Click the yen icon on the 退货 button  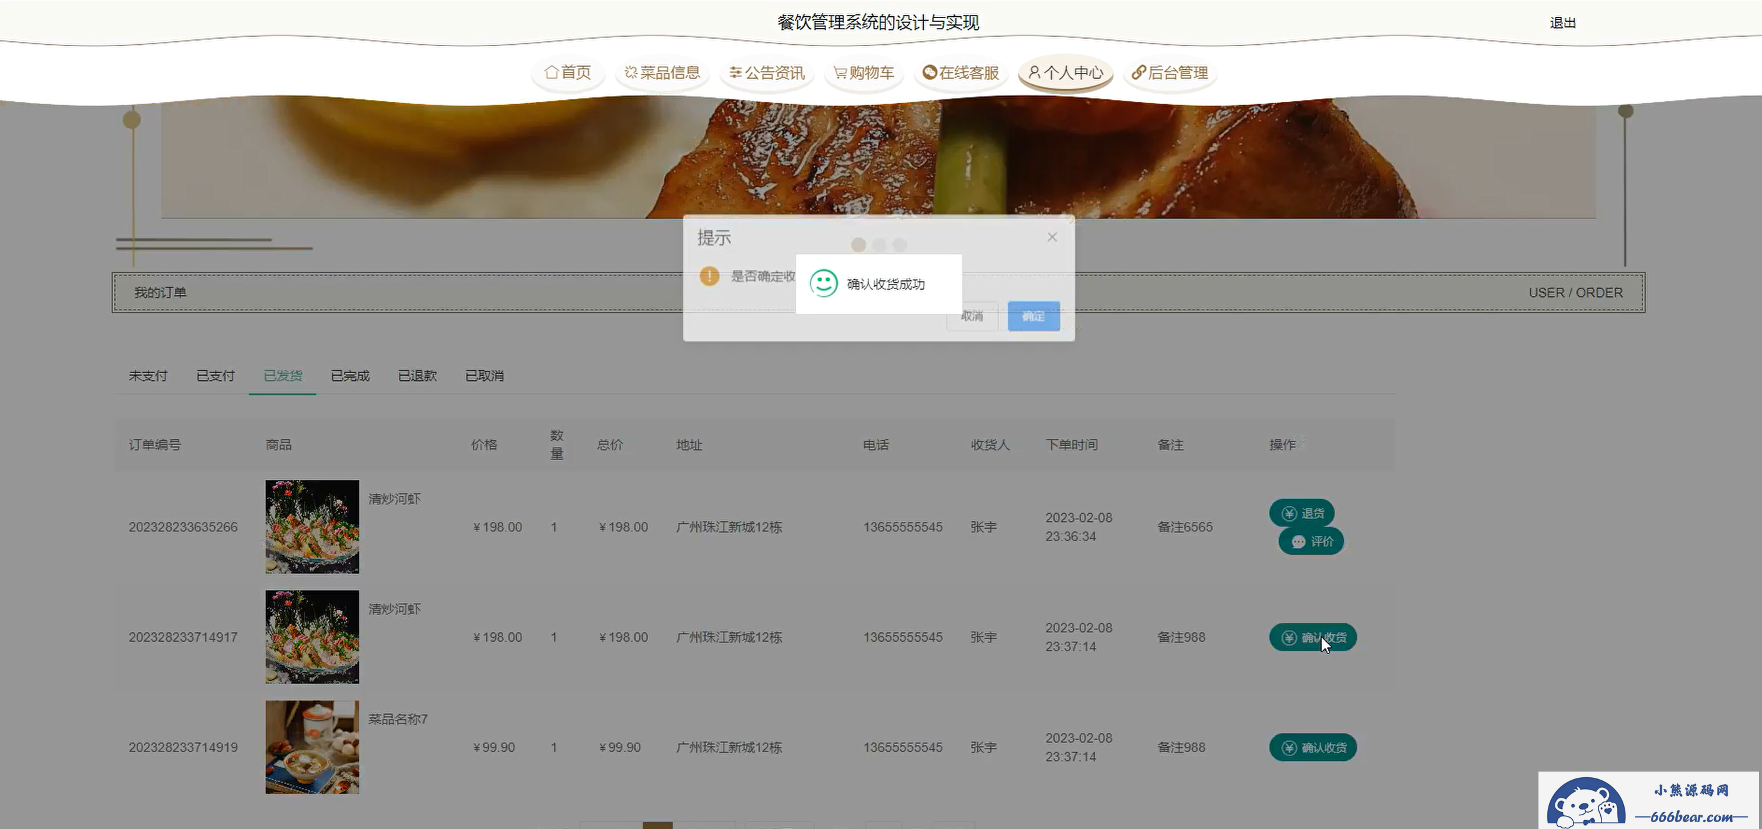coord(1289,514)
